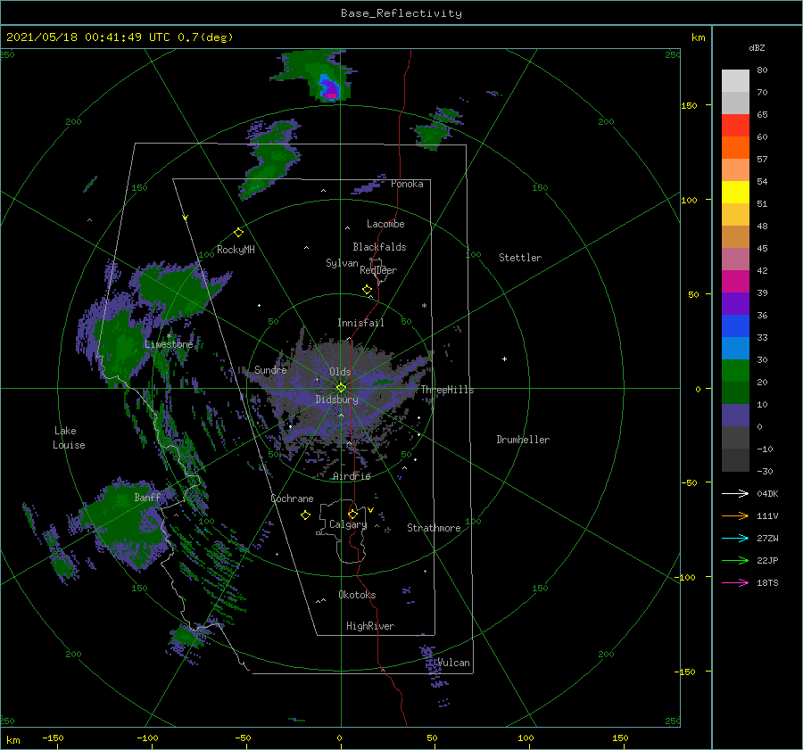The image size is (803, 750).
Task: Click the orange 111V arrow icon
Action: click(735, 516)
